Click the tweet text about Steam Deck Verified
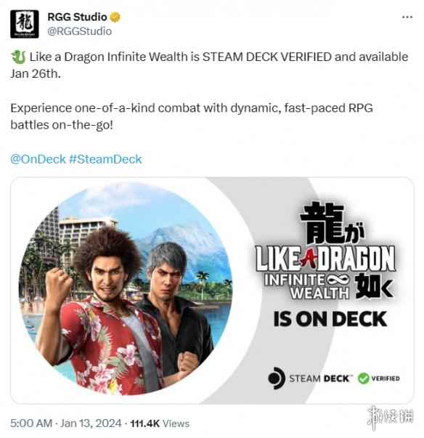This screenshot has height=438, width=424. pos(209,65)
